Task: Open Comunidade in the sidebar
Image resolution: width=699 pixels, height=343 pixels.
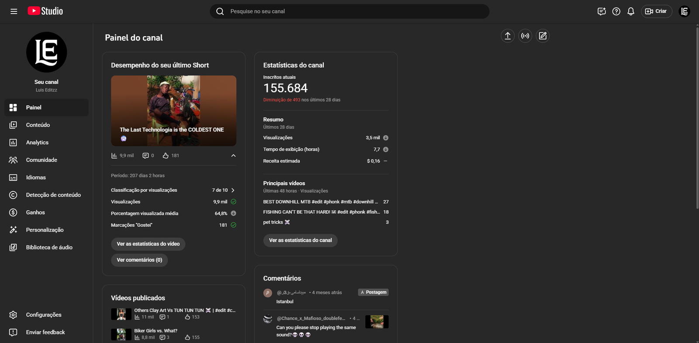Action: (x=46, y=160)
